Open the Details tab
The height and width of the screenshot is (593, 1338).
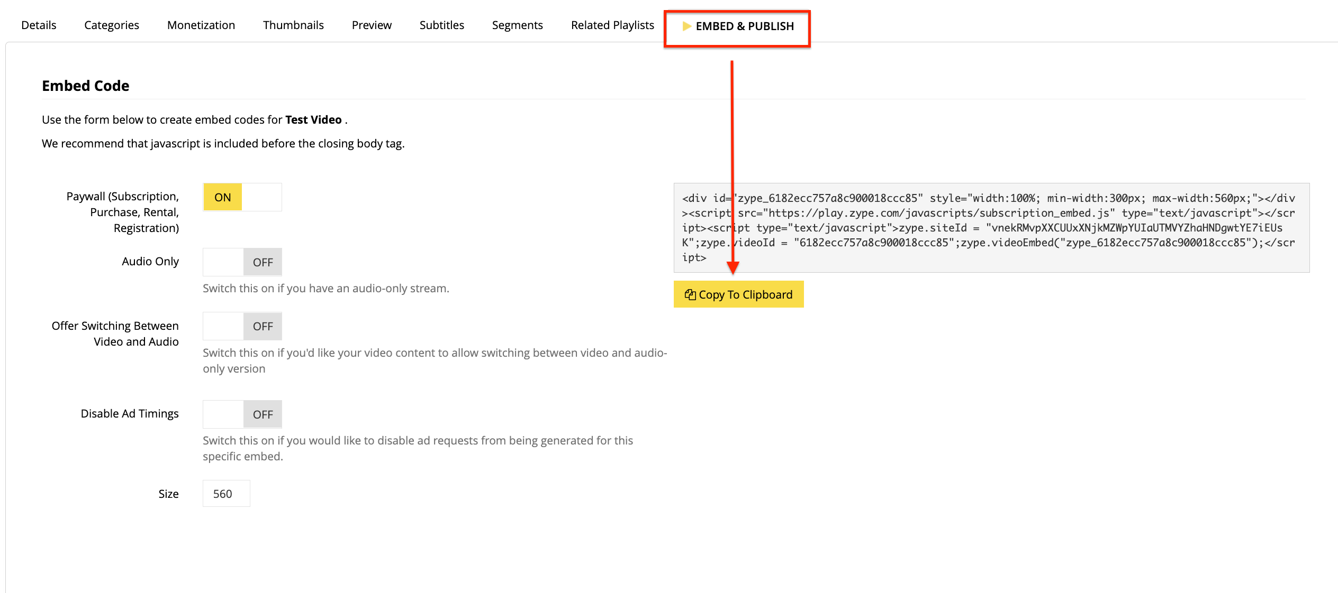[39, 25]
